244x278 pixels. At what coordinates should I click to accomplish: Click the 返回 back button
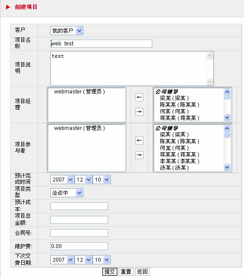tap(142, 272)
